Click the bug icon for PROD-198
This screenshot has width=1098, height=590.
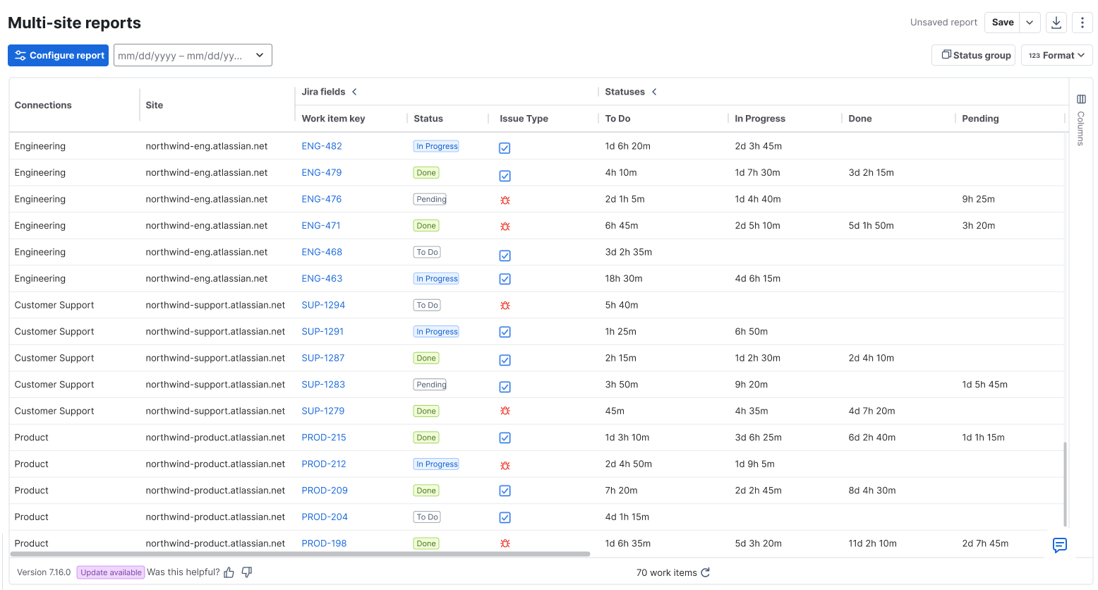click(x=505, y=543)
